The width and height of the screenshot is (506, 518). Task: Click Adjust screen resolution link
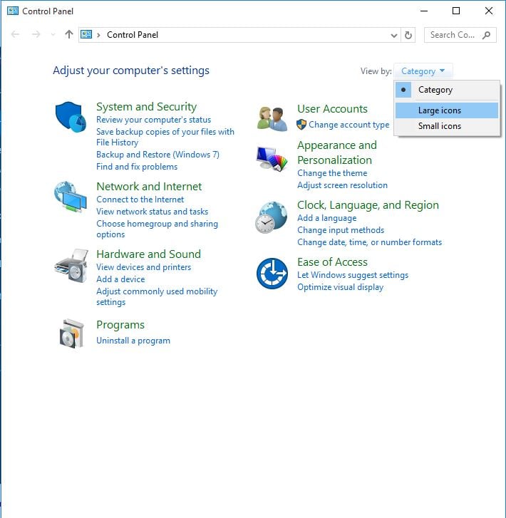342,185
